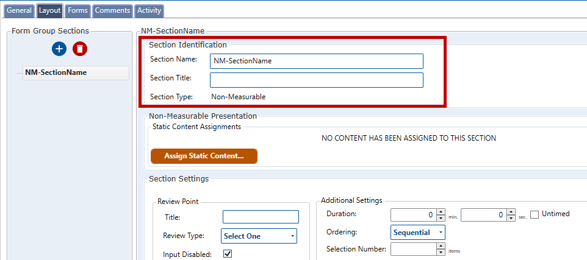Open the Forms tab
This screenshot has height=260, width=587.
tap(77, 10)
